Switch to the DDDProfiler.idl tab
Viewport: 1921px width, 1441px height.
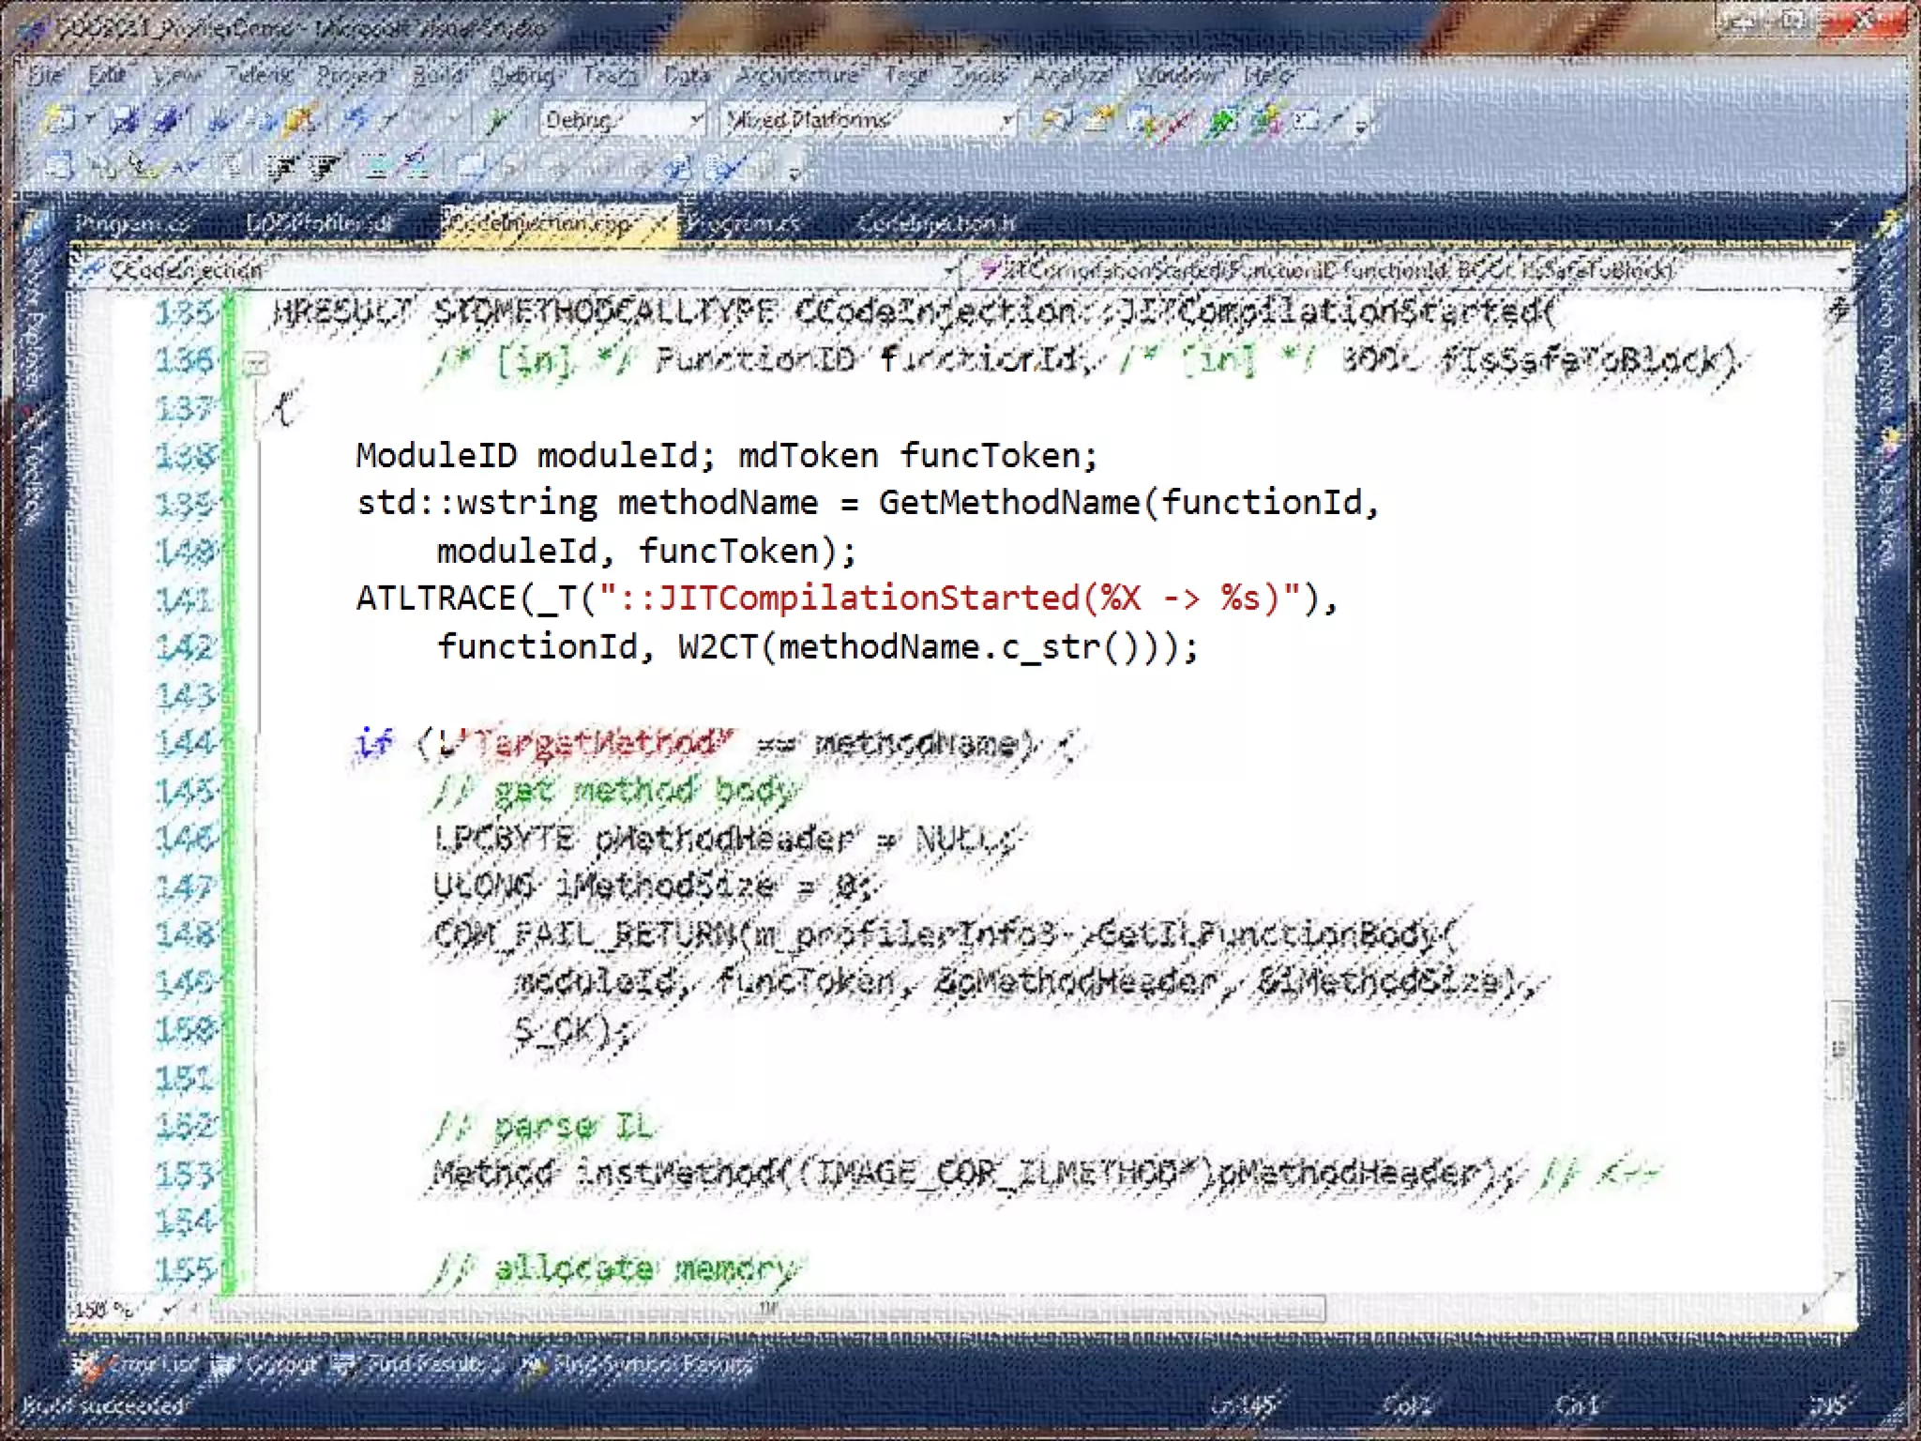point(318,223)
